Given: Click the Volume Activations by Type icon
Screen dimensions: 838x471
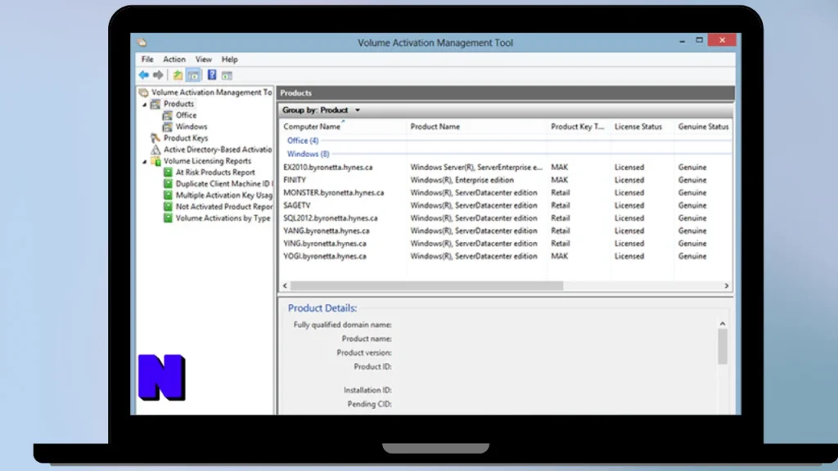Looking at the screenshot, I should point(168,218).
